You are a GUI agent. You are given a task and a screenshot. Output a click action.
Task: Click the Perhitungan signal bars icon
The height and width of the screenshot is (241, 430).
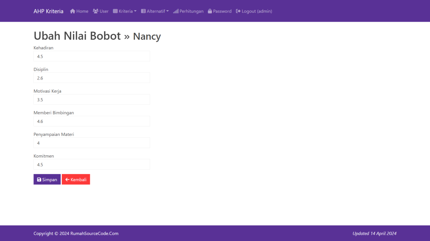pyautogui.click(x=176, y=11)
